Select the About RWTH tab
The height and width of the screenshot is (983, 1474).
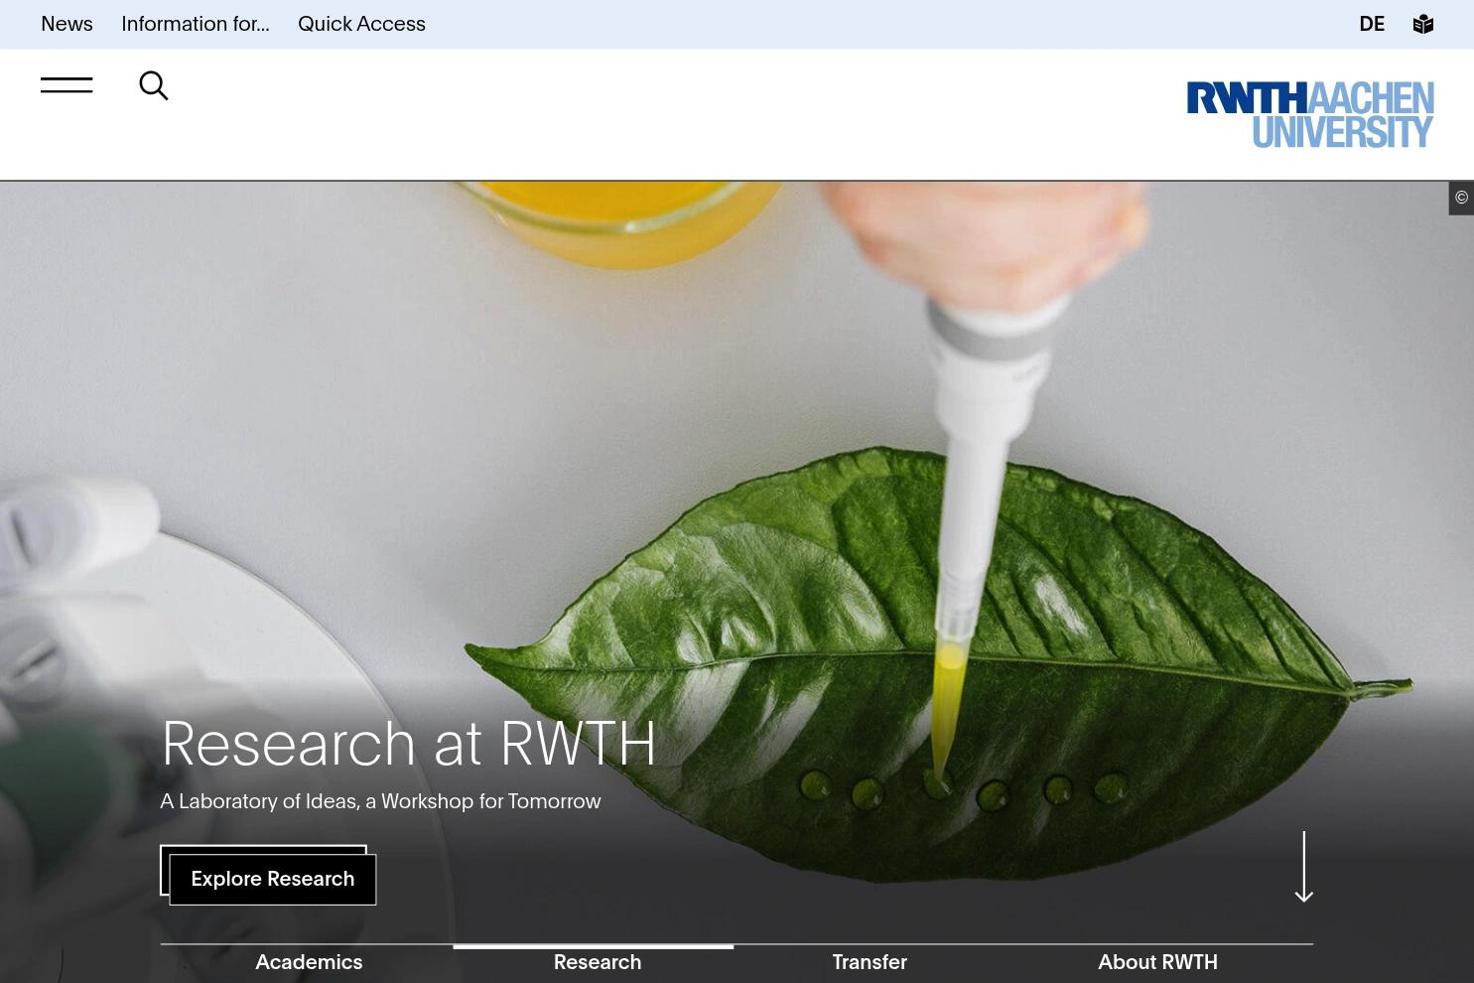click(1157, 962)
